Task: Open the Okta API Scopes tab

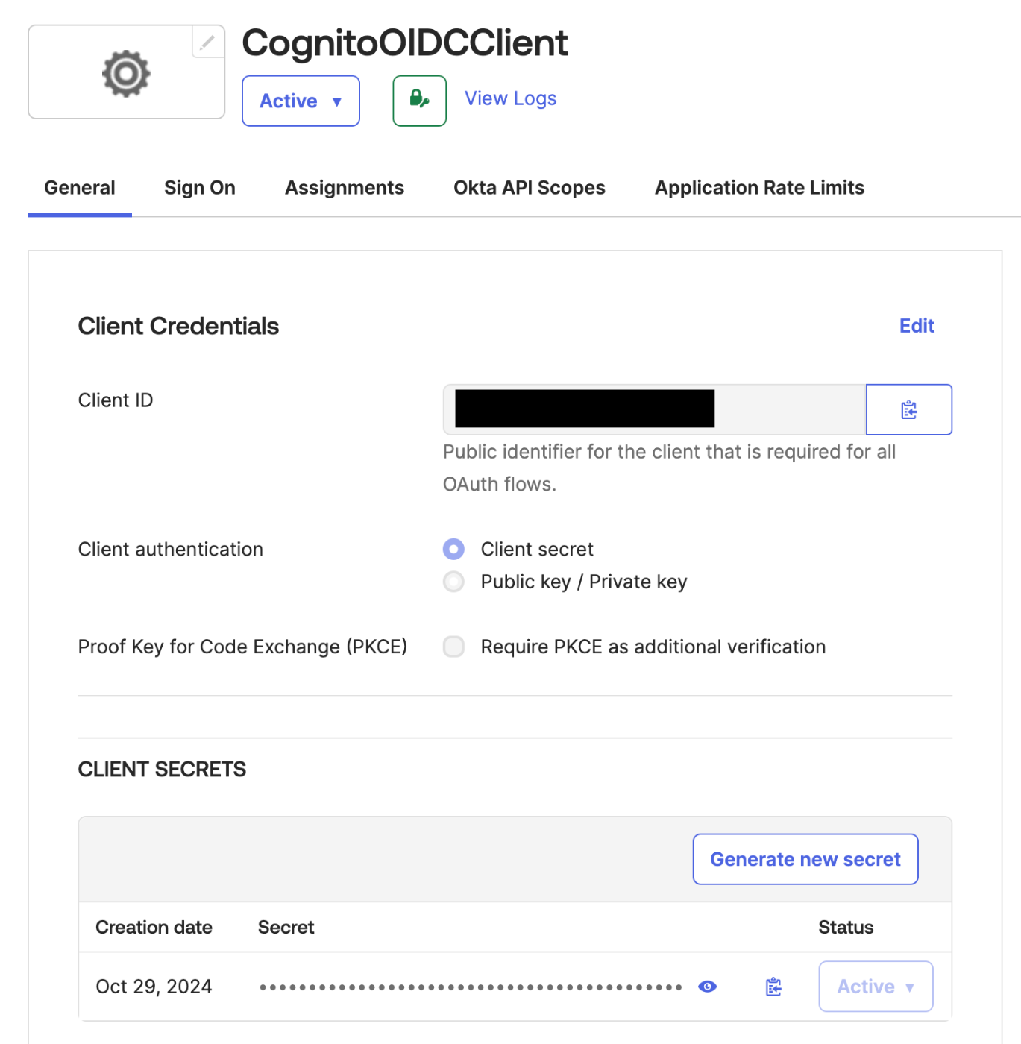Action: coord(530,188)
